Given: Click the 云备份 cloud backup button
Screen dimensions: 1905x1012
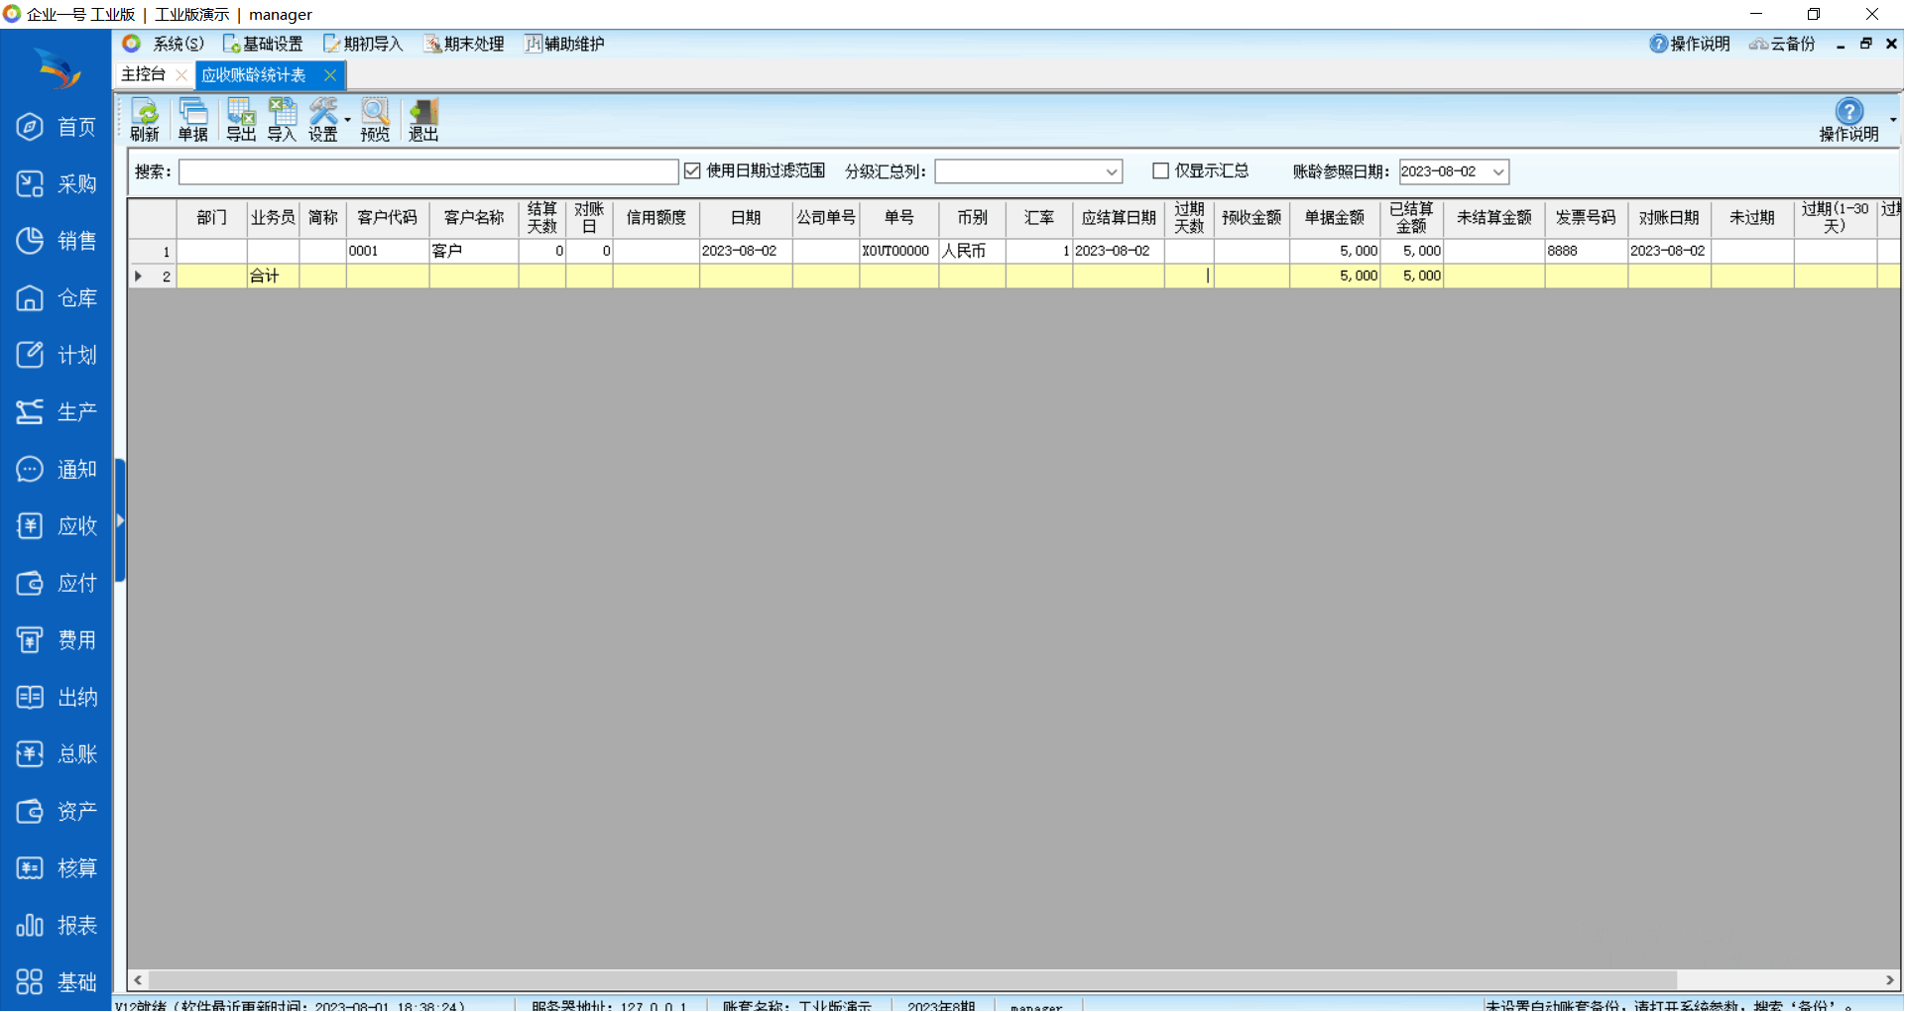Looking at the screenshot, I should coord(1782,44).
